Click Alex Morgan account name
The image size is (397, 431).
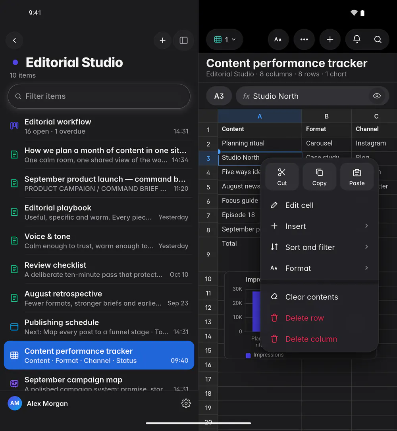[47, 404]
